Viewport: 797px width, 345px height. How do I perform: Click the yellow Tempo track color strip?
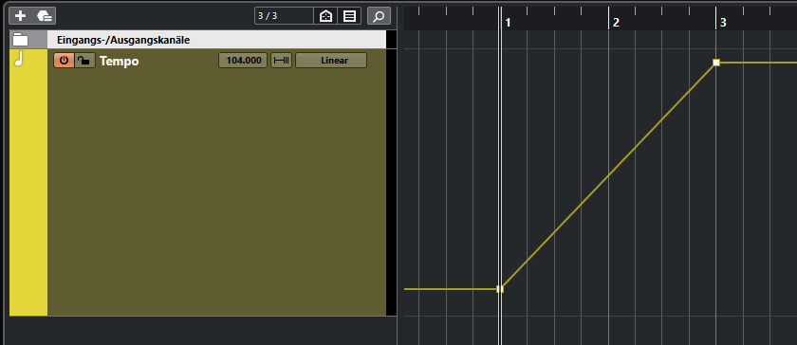pos(28,182)
